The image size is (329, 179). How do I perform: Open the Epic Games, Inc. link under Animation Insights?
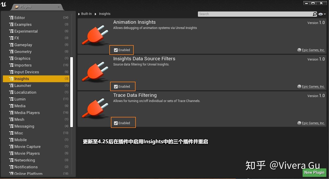[x=313, y=50]
